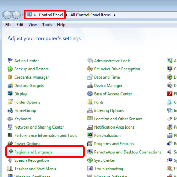Click the Date and Time clock icon

[90, 77]
